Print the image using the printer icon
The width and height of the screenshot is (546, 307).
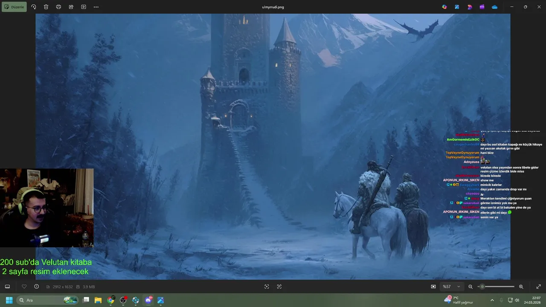coord(58,7)
